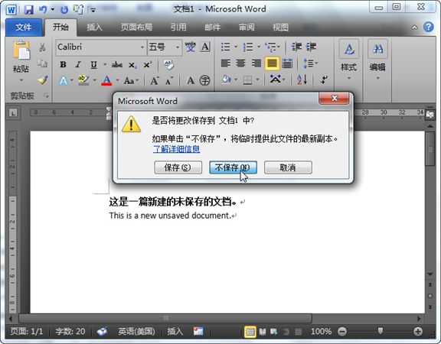Click the Redo icon in quick access toolbar
This screenshot has width=441, height=344.
coord(64,10)
